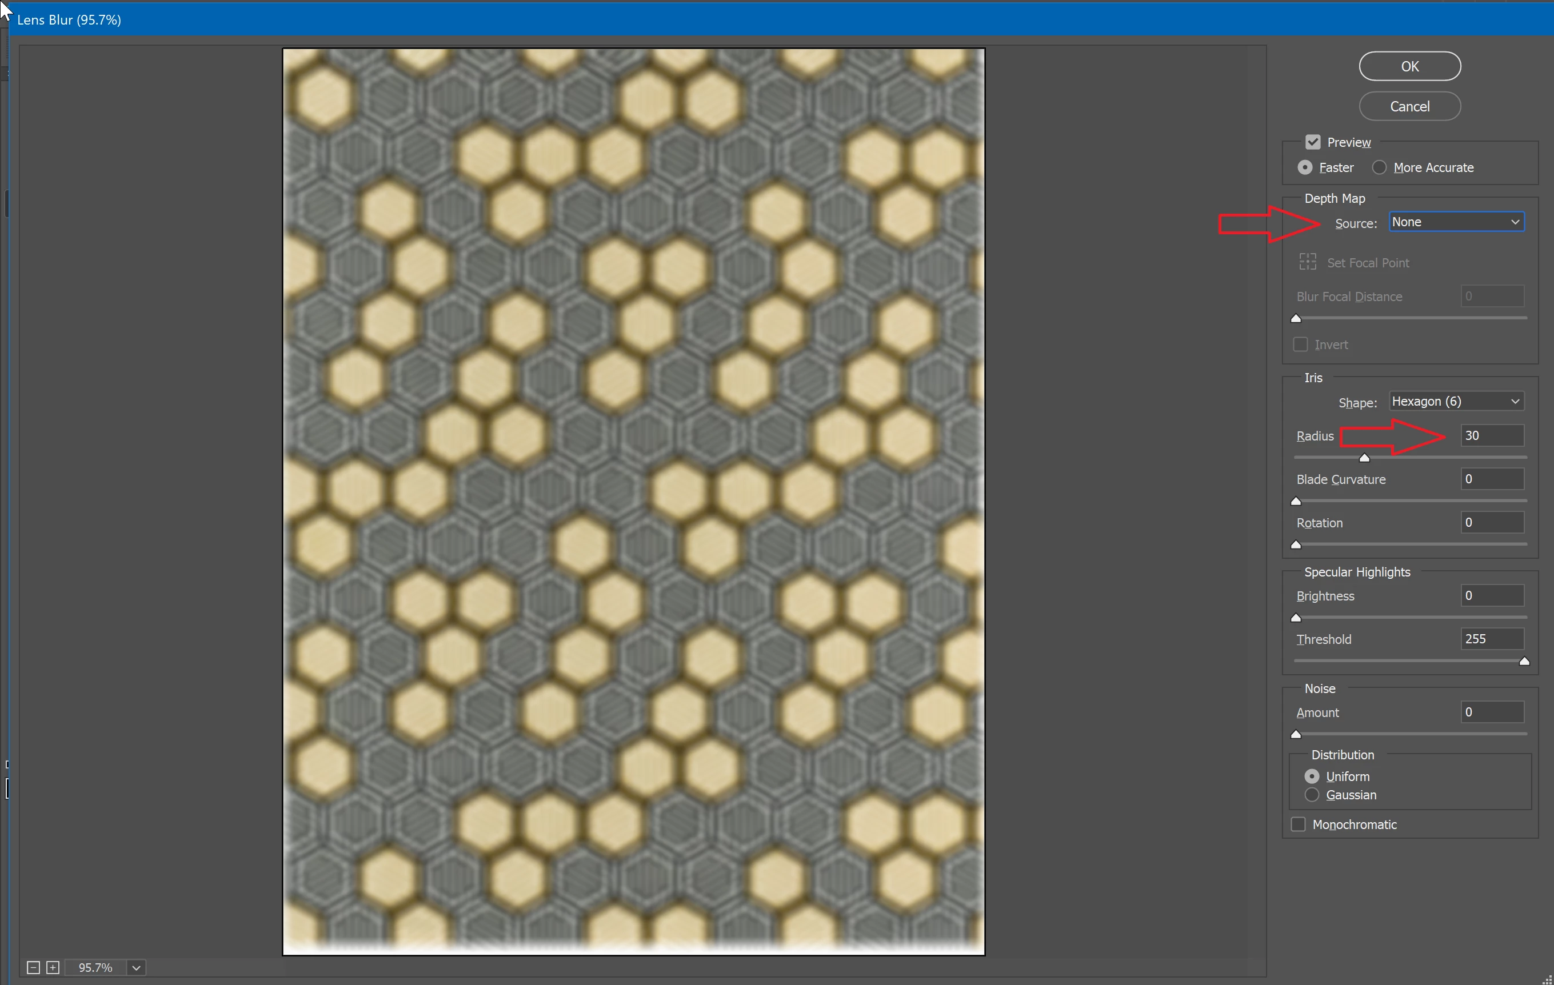
Task: Click the zoom in plus icon
Action: 53,967
